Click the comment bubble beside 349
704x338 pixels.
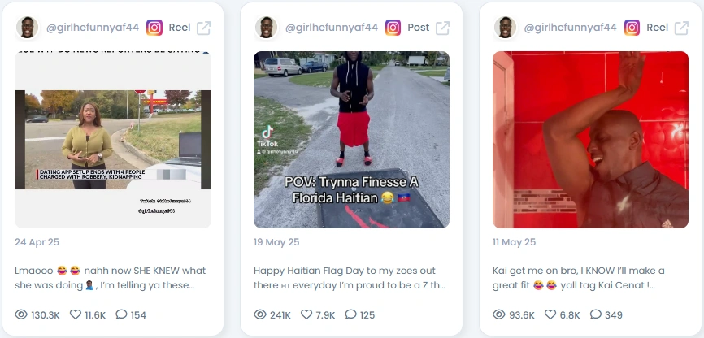(x=595, y=314)
